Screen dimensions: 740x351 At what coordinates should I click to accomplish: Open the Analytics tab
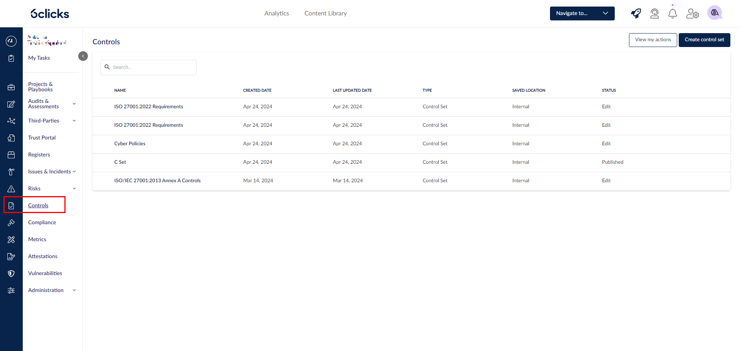[277, 13]
